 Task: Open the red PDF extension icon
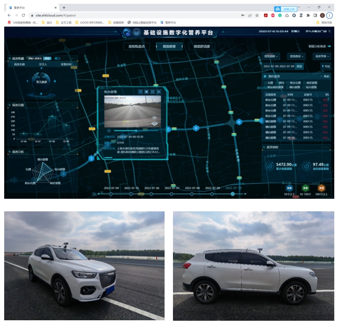click(x=266, y=15)
